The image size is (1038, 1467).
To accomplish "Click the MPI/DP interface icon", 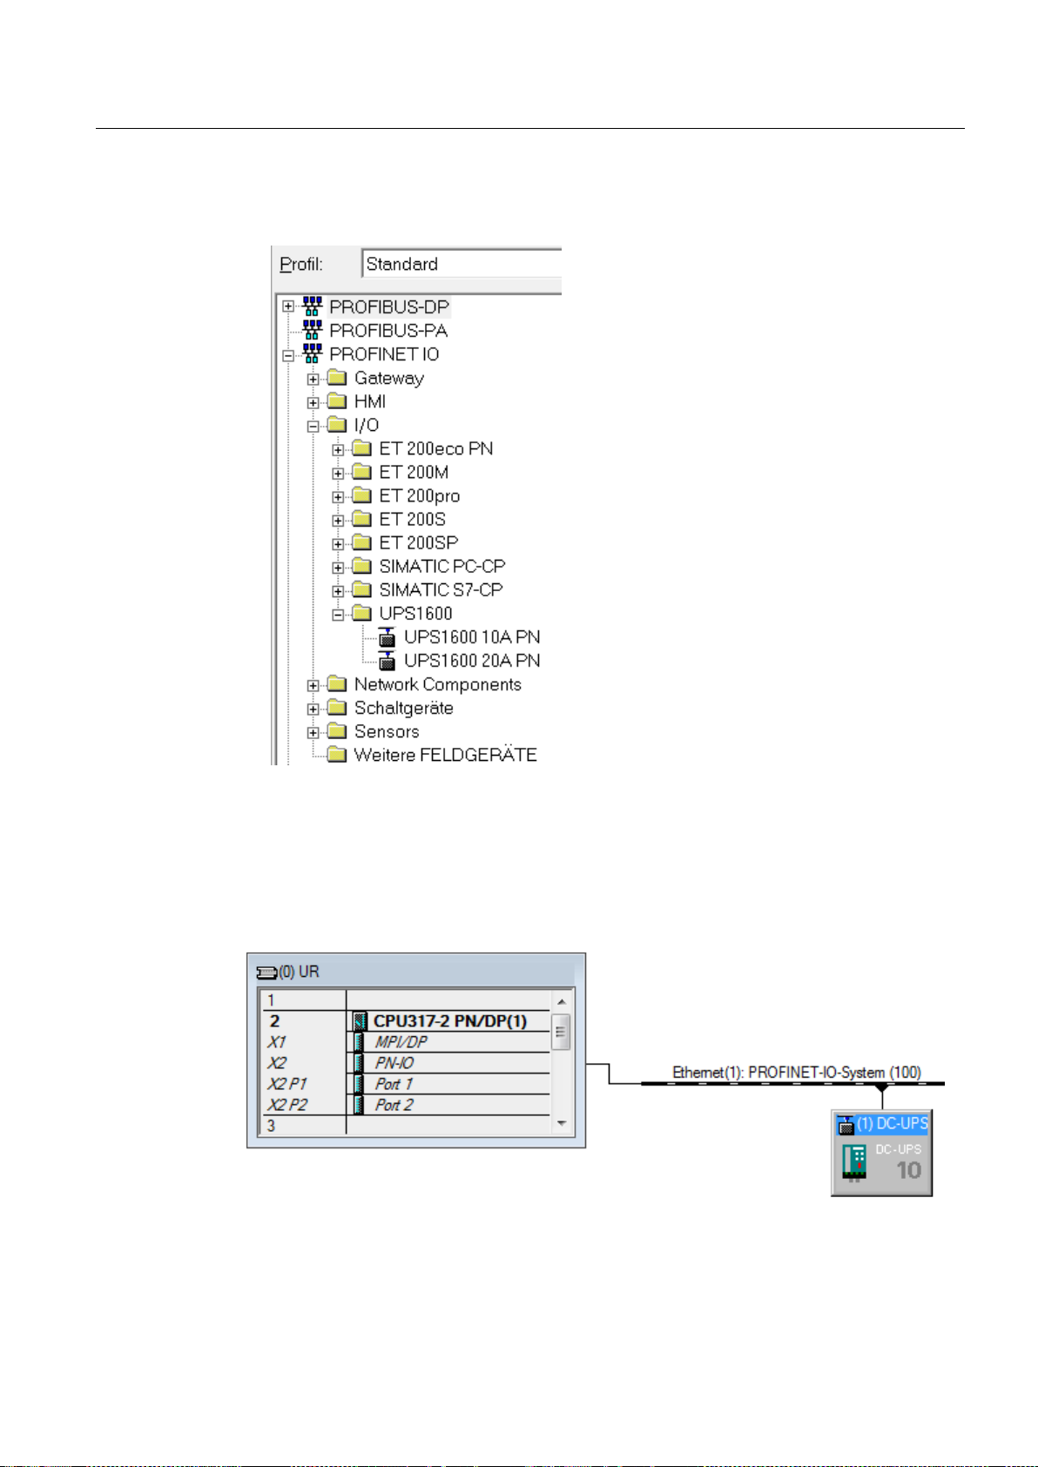I will pyautogui.click(x=359, y=1042).
